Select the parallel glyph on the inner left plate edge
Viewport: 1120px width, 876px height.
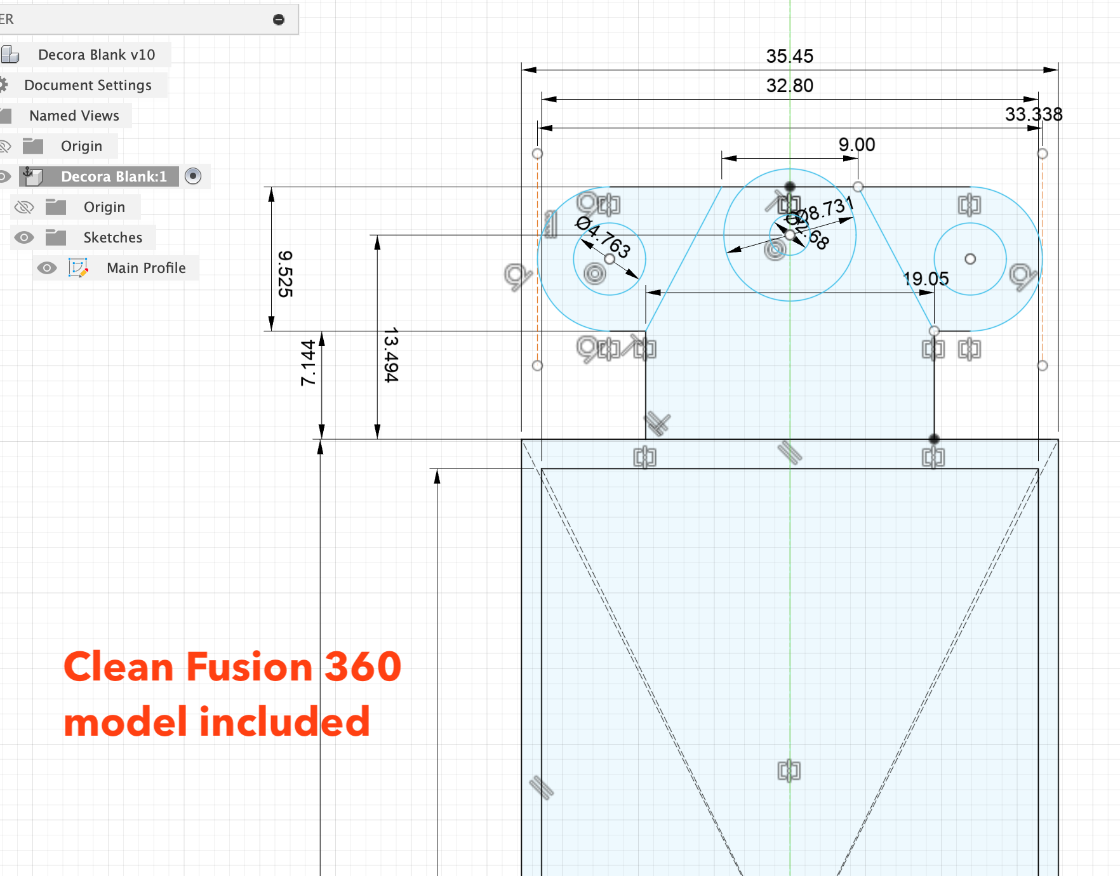click(x=542, y=788)
